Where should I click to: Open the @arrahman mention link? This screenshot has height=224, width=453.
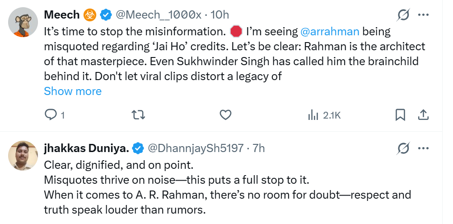[329, 32]
